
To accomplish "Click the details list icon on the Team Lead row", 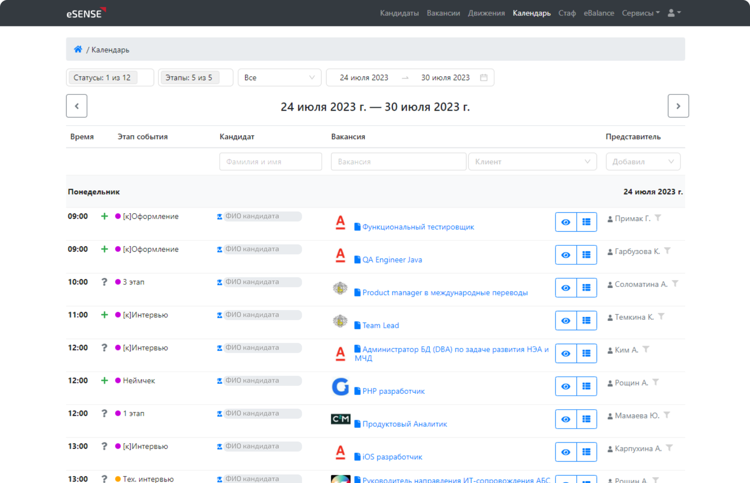I will pos(586,320).
